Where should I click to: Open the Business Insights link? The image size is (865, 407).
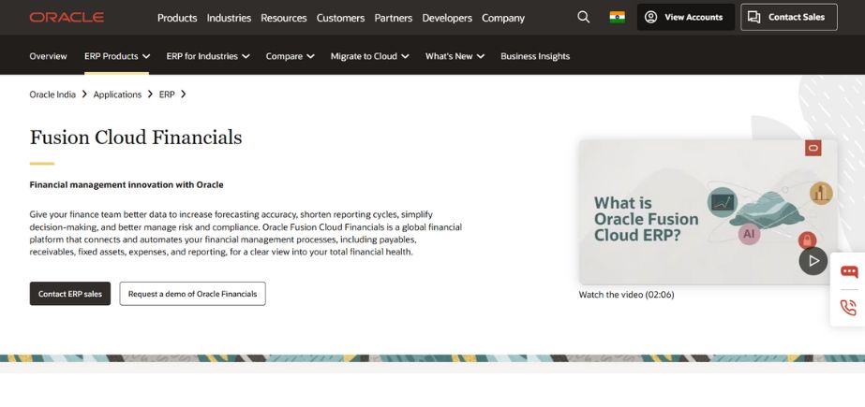pos(535,56)
